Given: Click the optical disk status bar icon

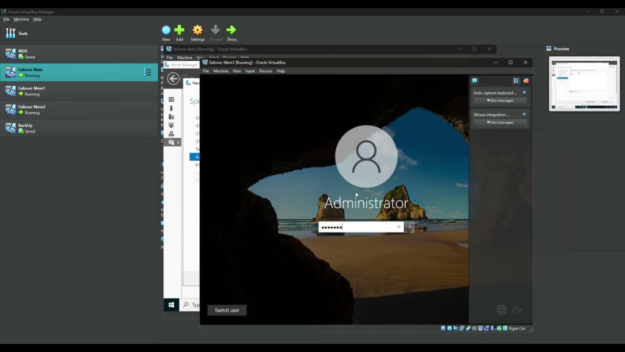Looking at the screenshot, I should pyautogui.click(x=449, y=329).
